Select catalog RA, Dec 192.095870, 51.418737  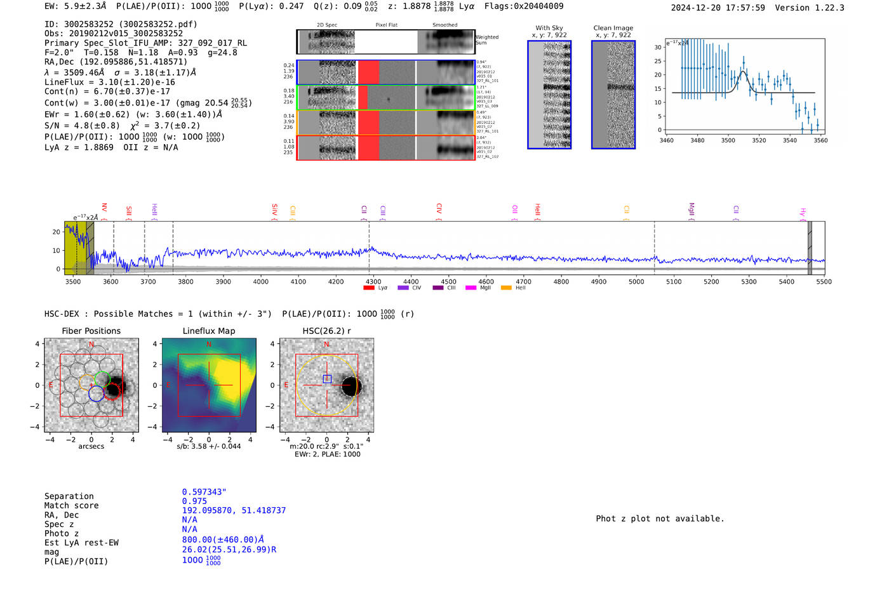click(x=234, y=510)
